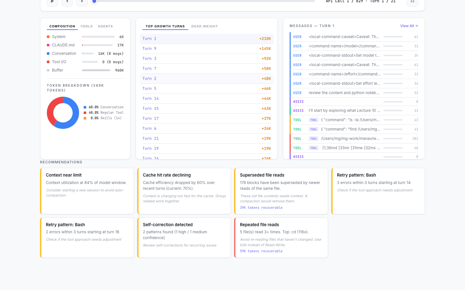
Task: Select the Turn 21 growth row
Action: [x=207, y=139]
